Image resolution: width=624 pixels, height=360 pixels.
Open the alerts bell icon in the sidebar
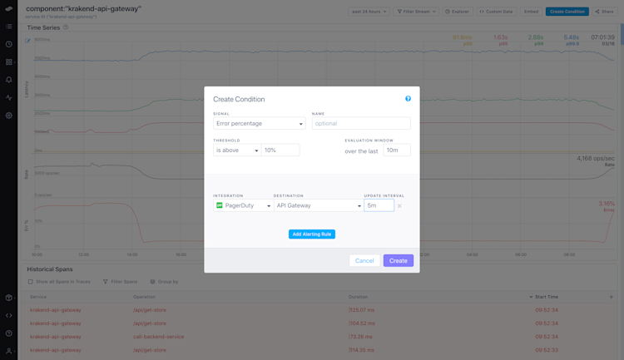[x=9, y=80]
